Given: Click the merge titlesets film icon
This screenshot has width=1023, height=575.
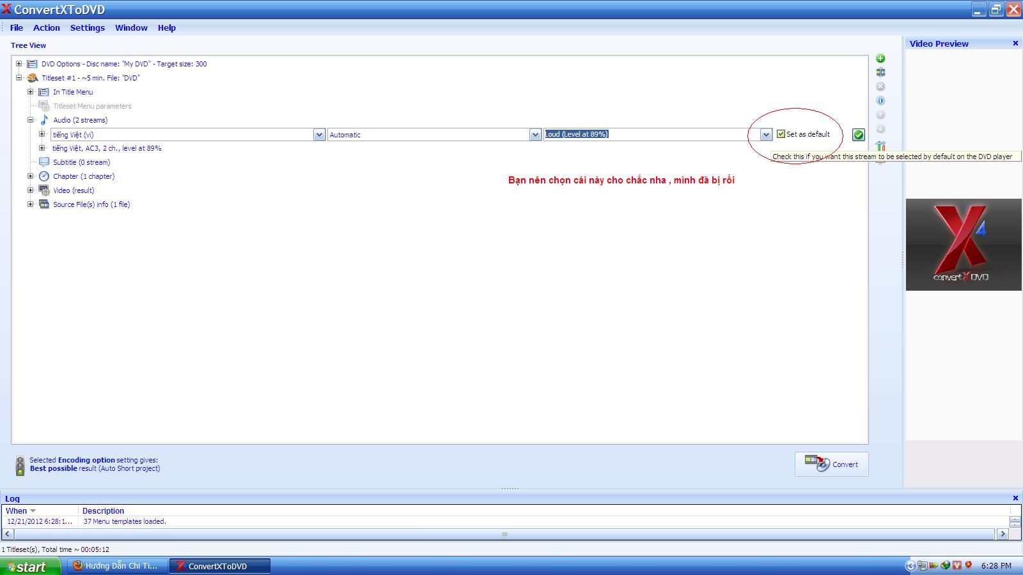Looking at the screenshot, I should point(880,72).
